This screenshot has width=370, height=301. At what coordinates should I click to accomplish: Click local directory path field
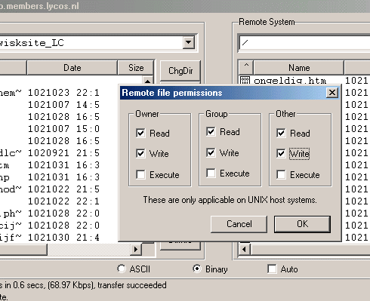[x=91, y=43]
